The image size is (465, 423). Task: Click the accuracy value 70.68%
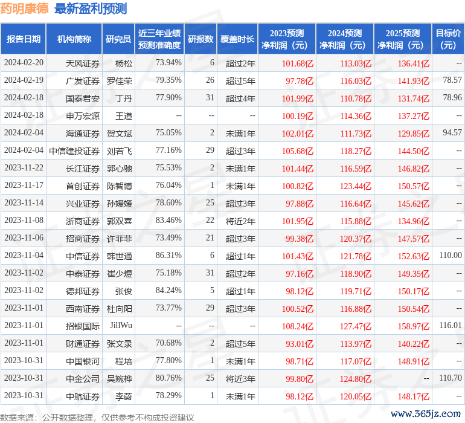pyautogui.click(x=168, y=343)
